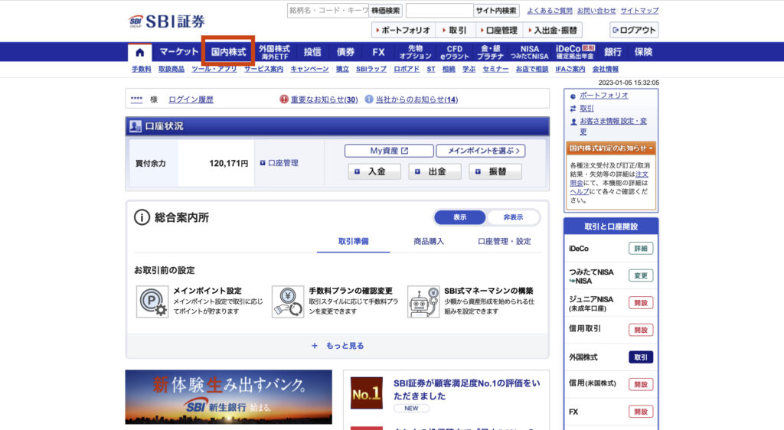
Task: Select the 非表示 toggle option
Action: tap(513, 217)
